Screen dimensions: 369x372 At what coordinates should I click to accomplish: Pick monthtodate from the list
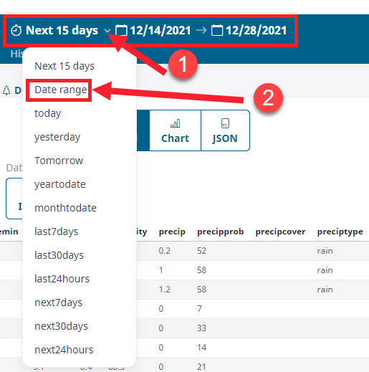click(65, 208)
